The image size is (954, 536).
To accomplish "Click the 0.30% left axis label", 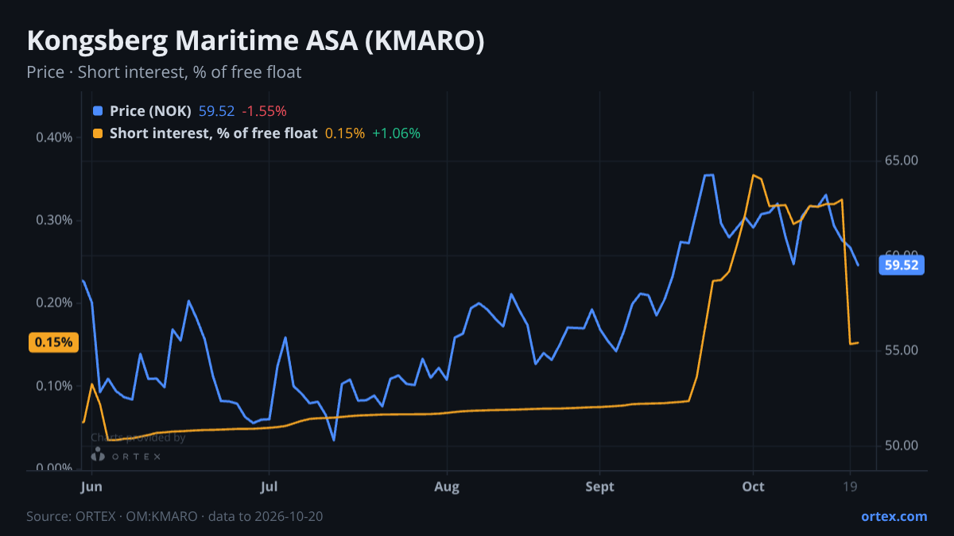I will click(x=54, y=220).
